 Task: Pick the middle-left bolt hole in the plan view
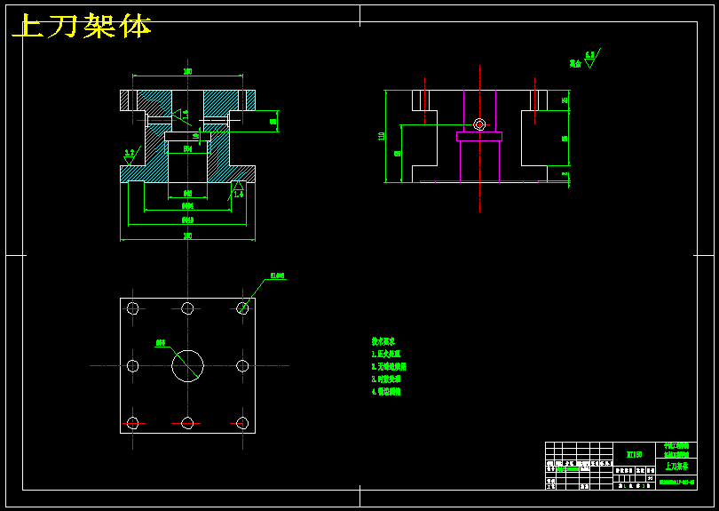(132, 366)
